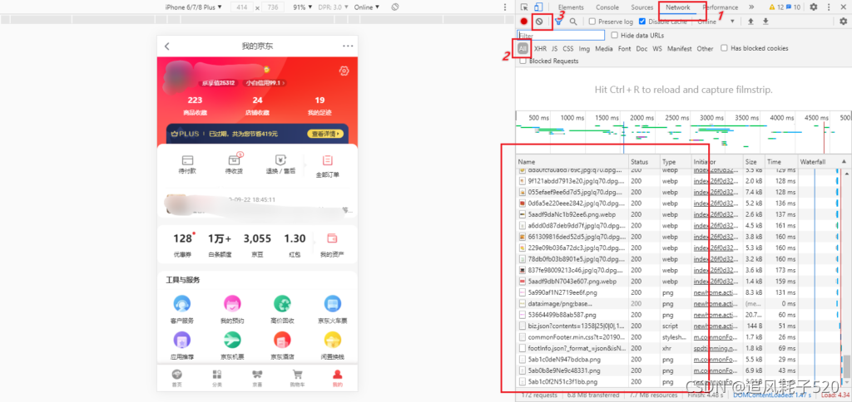Open the Online throttling dropdown in device toolbar
The width and height of the screenshot is (852, 402).
click(x=367, y=7)
